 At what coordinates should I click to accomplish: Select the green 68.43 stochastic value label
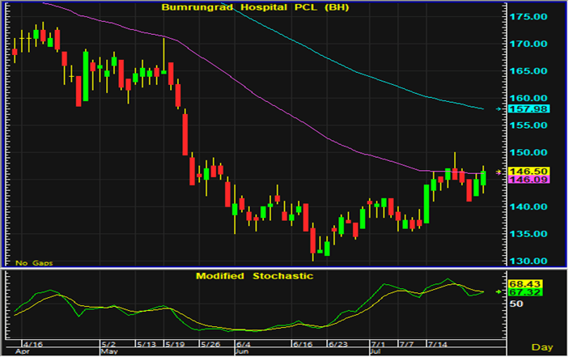[x=524, y=283]
